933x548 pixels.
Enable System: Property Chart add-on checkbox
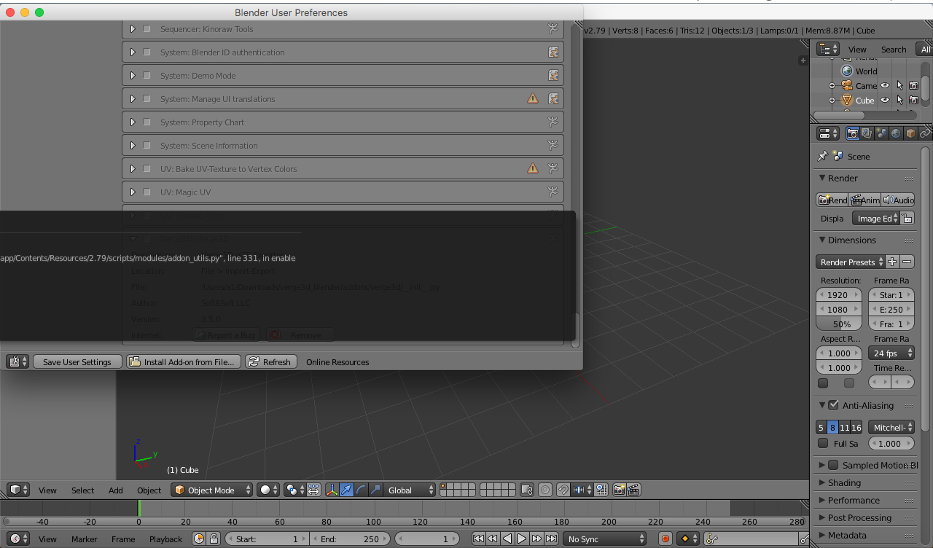(147, 122)
